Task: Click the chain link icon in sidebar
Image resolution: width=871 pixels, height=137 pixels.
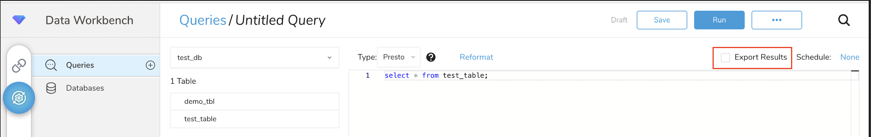Action: 19,65
